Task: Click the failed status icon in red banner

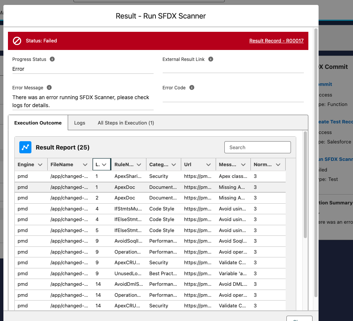Action: click(17, 41)
